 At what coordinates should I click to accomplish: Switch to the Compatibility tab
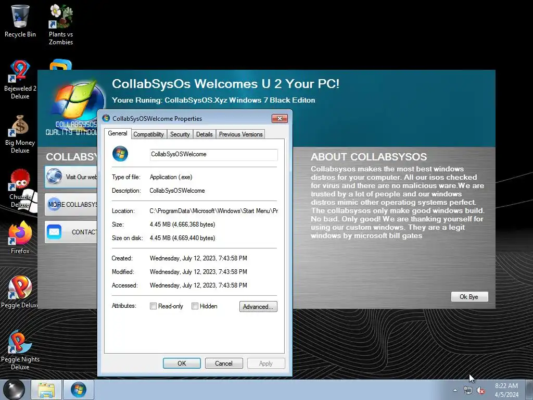point(148,134)
